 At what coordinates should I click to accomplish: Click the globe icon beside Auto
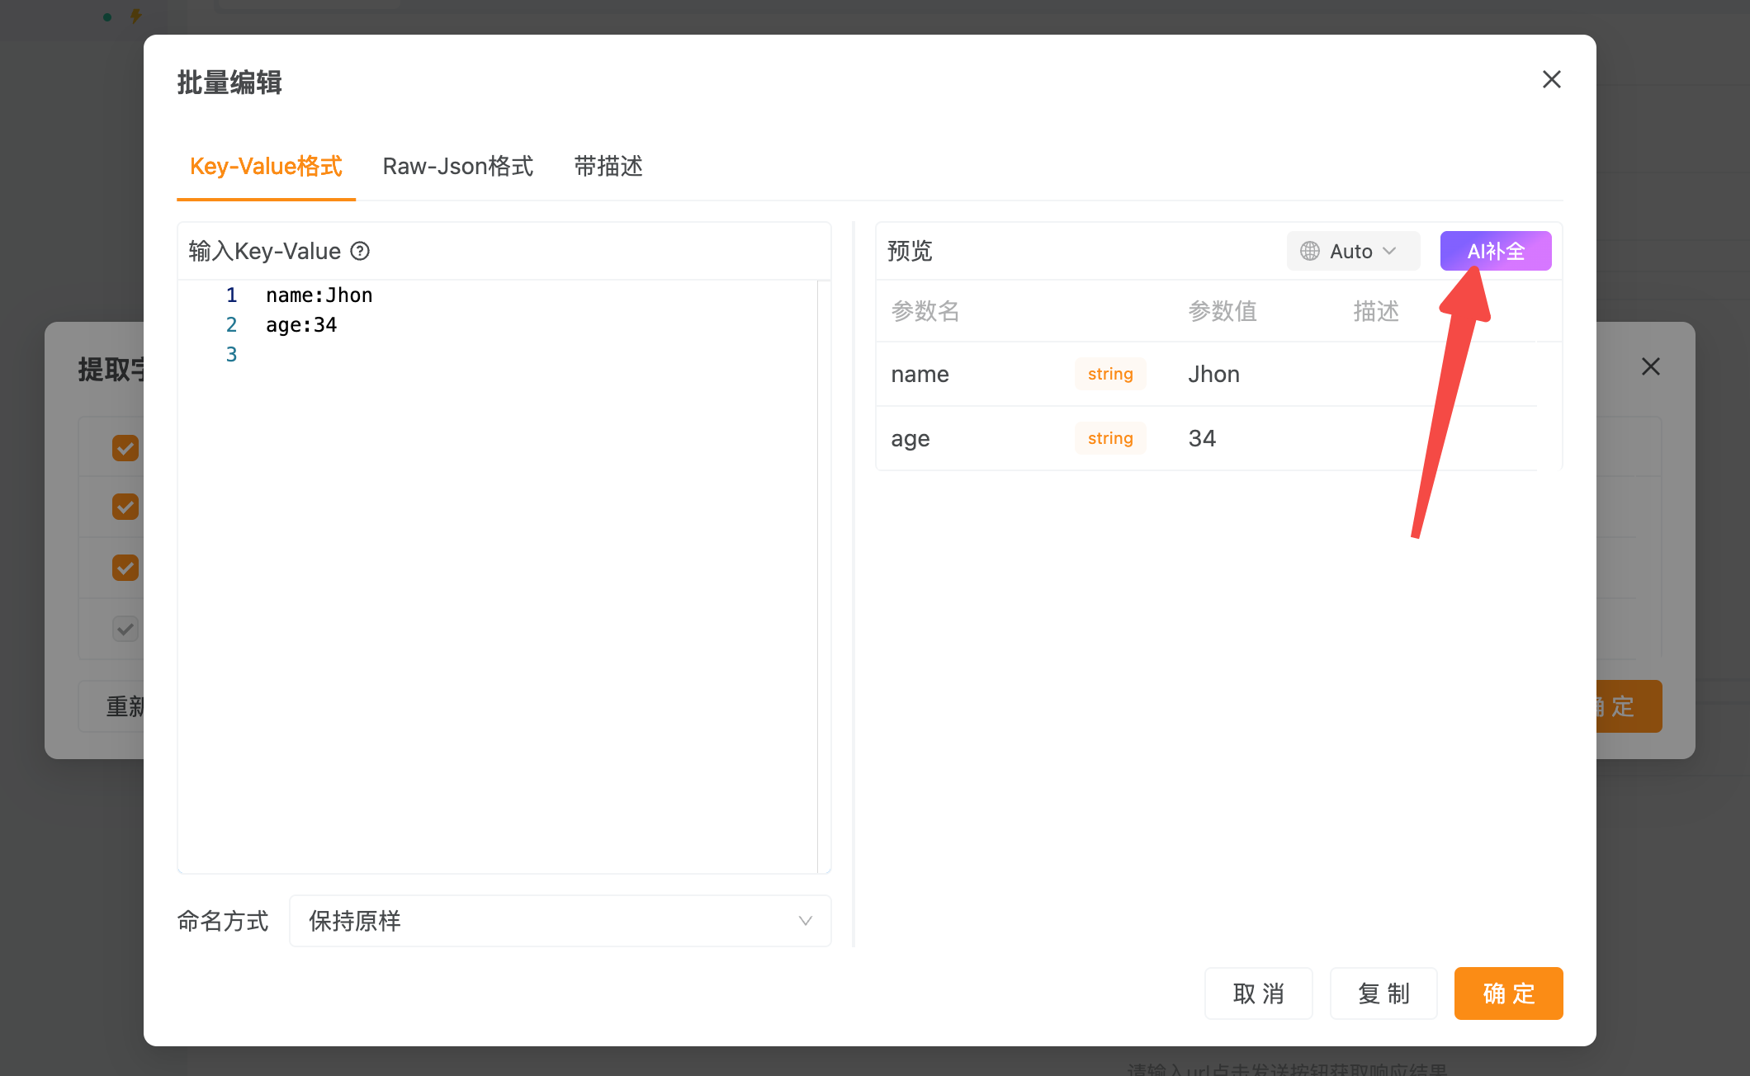point(1309,251)
